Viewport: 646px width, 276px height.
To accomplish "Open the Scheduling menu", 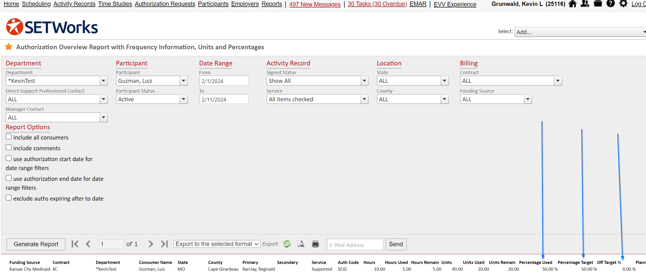I will (36, 4).
